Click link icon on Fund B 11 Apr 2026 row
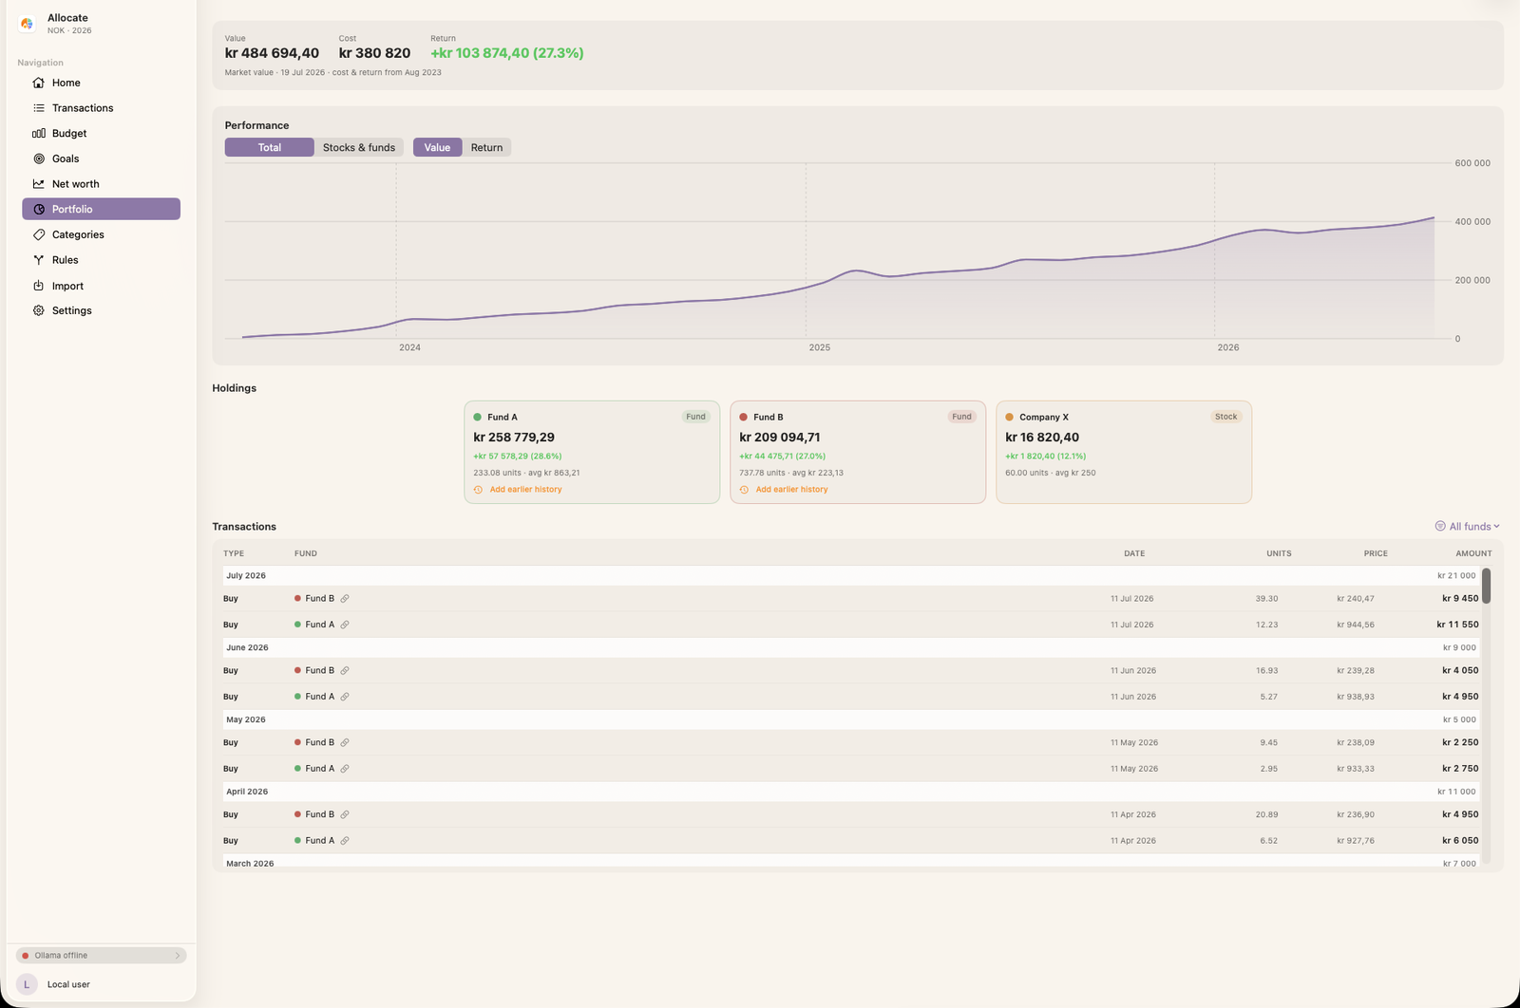This screenshot has width=1520, height=1008. click(345, 814)
